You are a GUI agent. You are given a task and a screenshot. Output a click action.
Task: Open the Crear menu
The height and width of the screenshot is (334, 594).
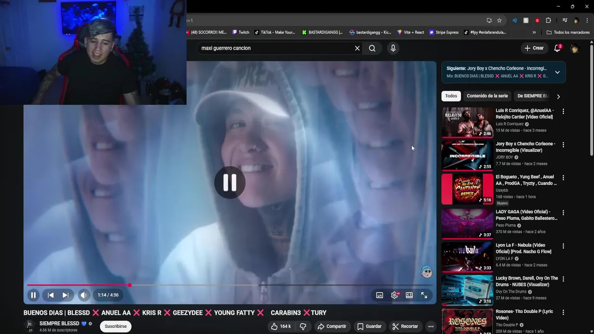[534, 48]
